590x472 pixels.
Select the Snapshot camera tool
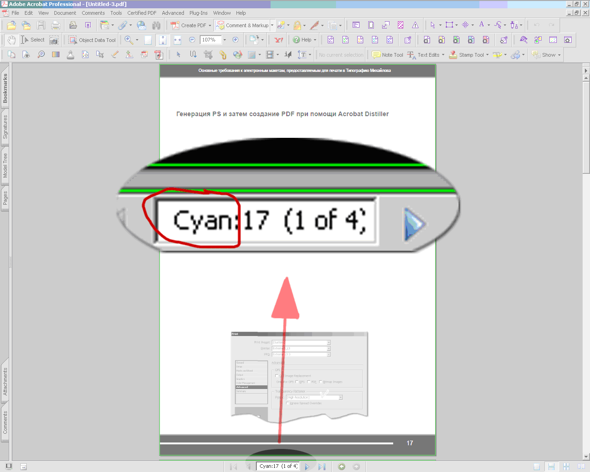pos(54,40)
